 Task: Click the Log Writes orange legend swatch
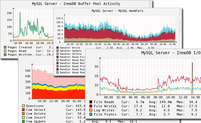pyautogui.click(x=91, y=110)
